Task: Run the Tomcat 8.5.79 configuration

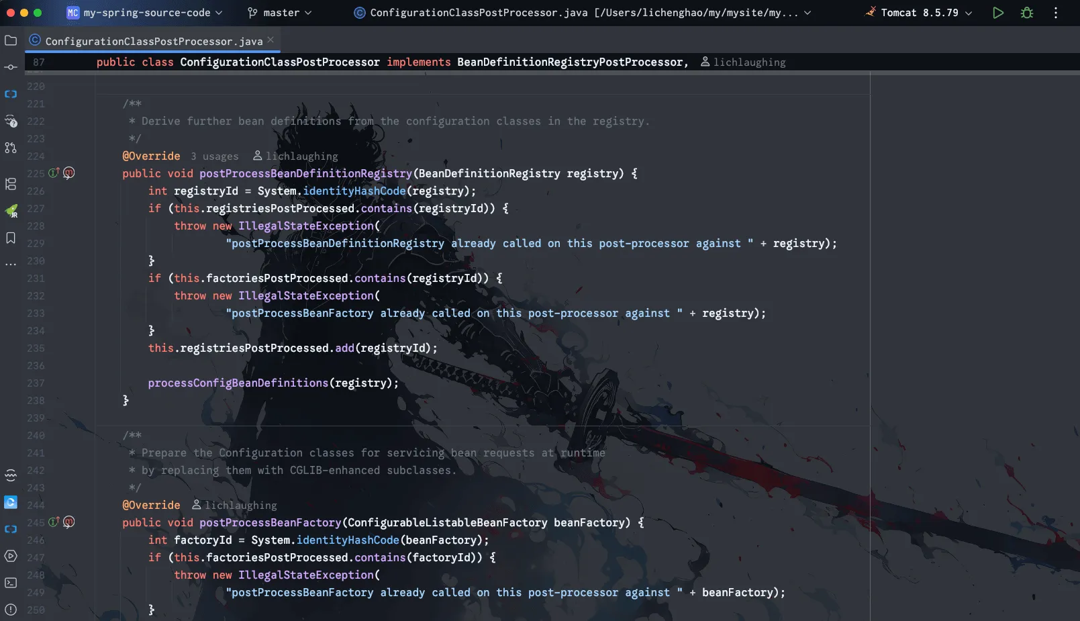Action: (x=998, y=13)
